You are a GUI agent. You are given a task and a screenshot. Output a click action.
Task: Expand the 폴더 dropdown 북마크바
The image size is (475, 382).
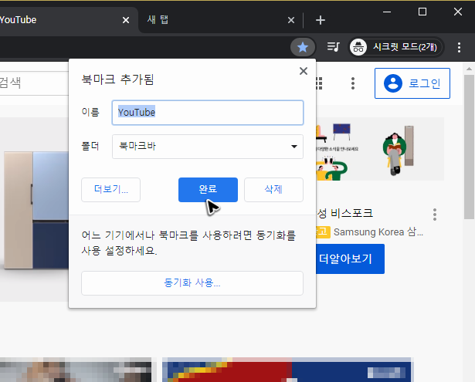[x=208, y=147]
